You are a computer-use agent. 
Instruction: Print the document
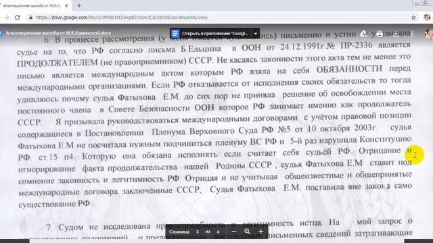pyautogui.click(x=380, y=34)
